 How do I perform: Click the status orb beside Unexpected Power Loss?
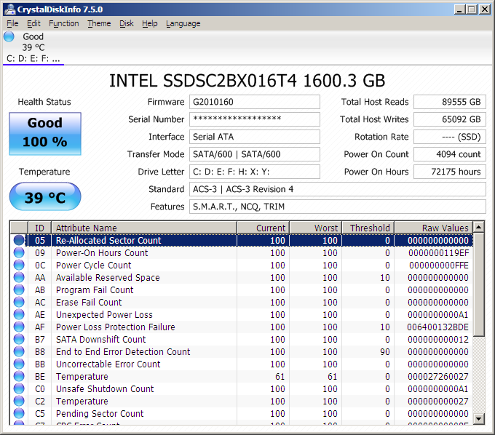tap(19, 315)
